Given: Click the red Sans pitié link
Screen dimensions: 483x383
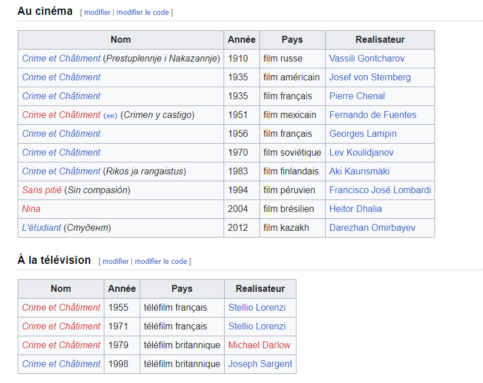Looking at the screenshot, I should coord(42,190).
